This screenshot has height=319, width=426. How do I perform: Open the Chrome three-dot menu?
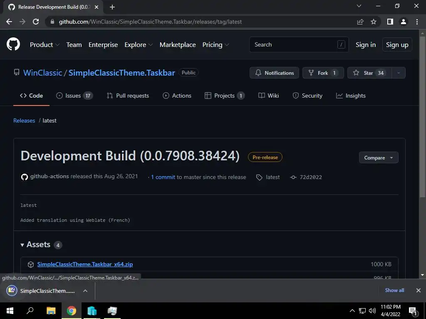[x=417, y=22]
